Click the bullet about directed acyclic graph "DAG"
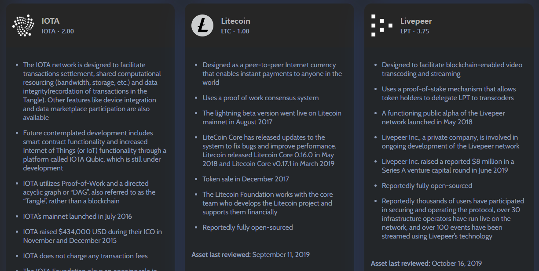 (x=89, y=192)
